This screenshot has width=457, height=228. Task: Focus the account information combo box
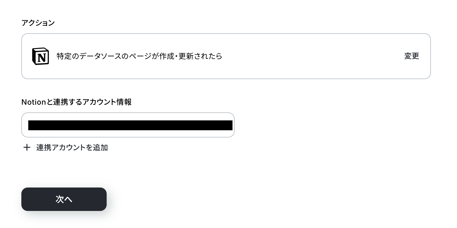tap(128, 125)
